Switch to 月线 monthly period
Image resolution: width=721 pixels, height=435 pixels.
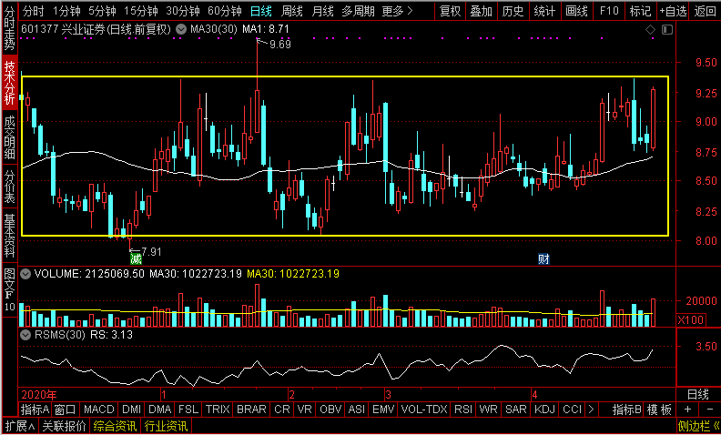322,11
